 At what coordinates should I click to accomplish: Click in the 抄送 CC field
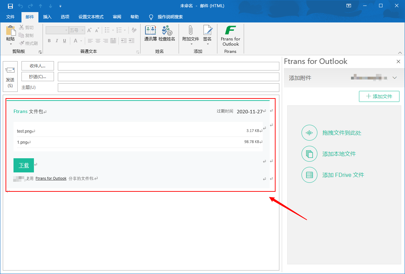(x=169, y=77)
